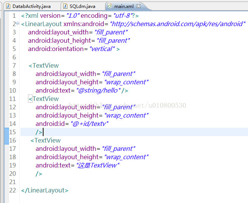This screenshot has width=248, height=203.
Task: Click the "fill_parent" value on line 4
Action: [113, 41]
